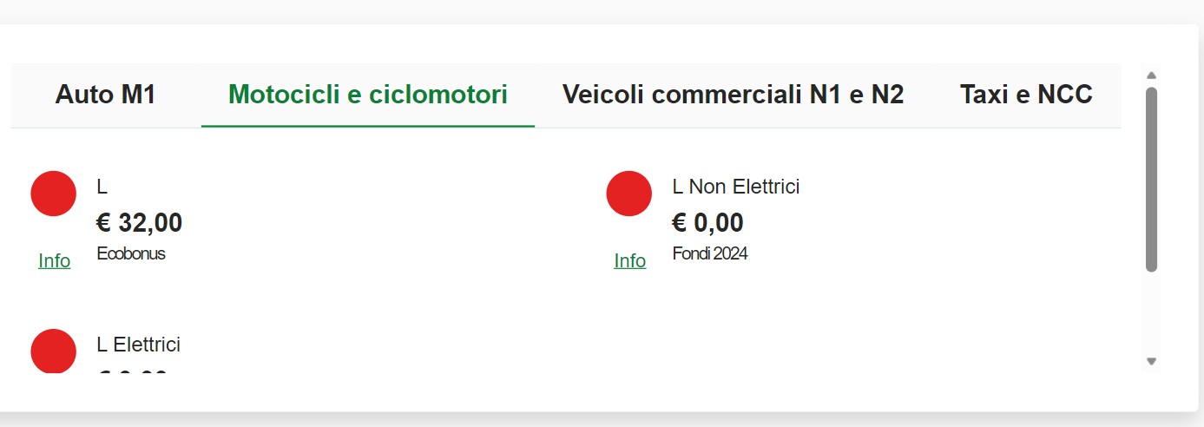Go to the Taxi e NCC tab
The image size is (1204, 427).
coord(1026,95)
